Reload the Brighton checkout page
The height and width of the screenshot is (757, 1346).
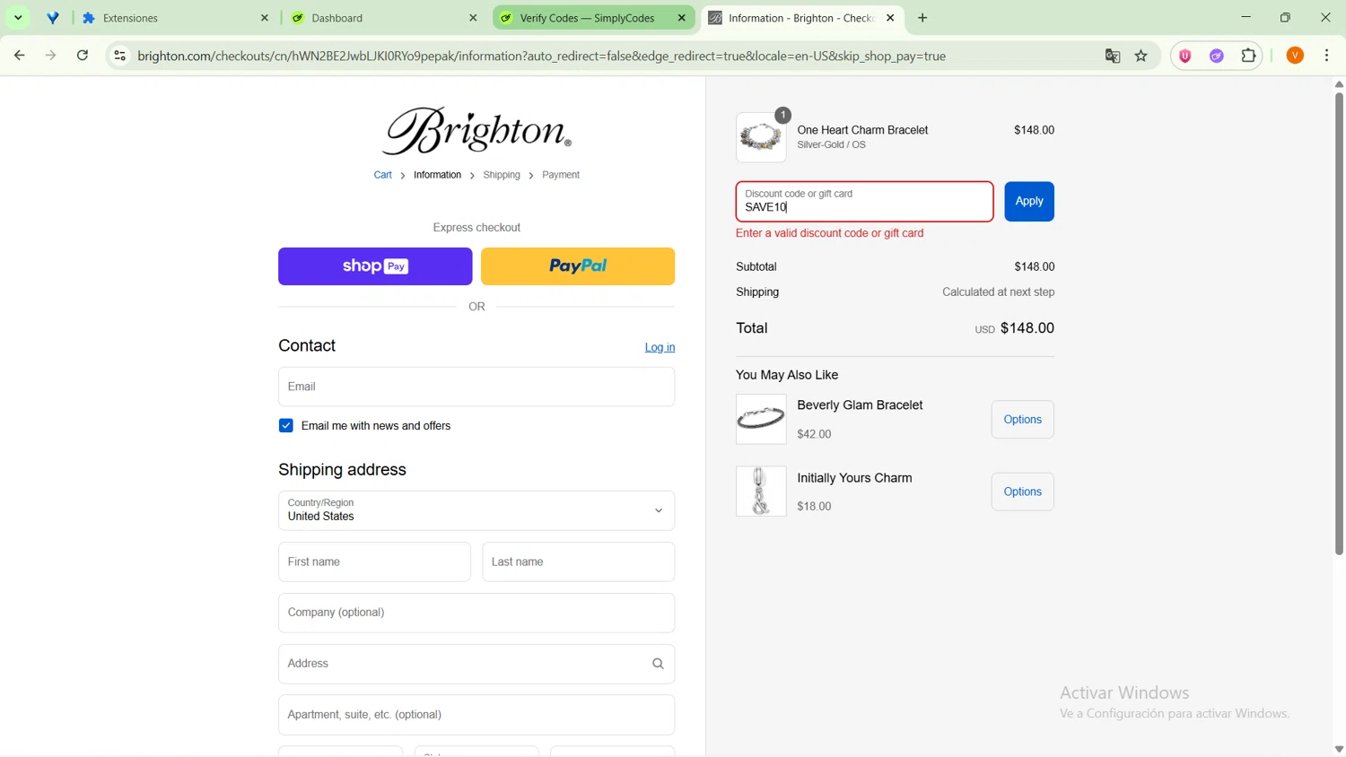tap(83, 56)
